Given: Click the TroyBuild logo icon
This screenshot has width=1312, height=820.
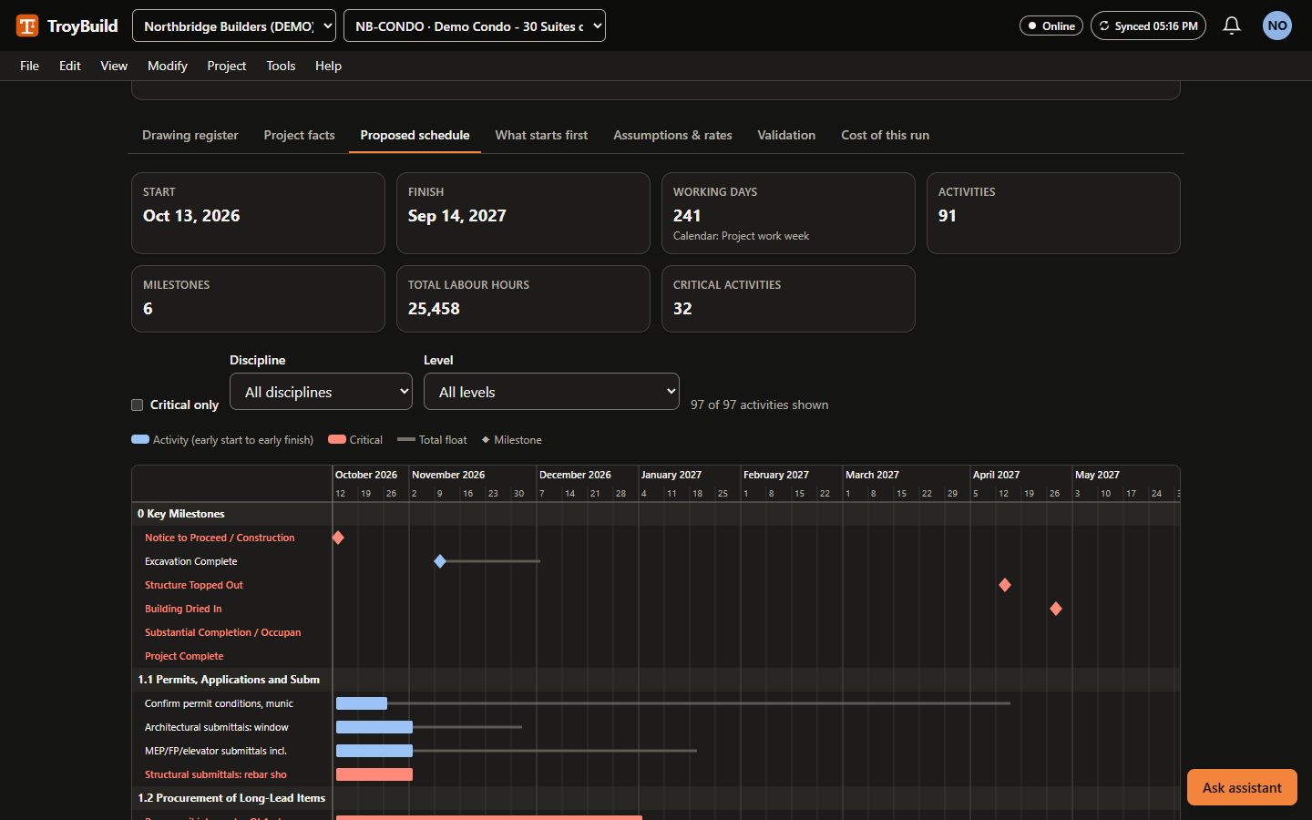Looking at the screenshot, I should coord(27,26).
